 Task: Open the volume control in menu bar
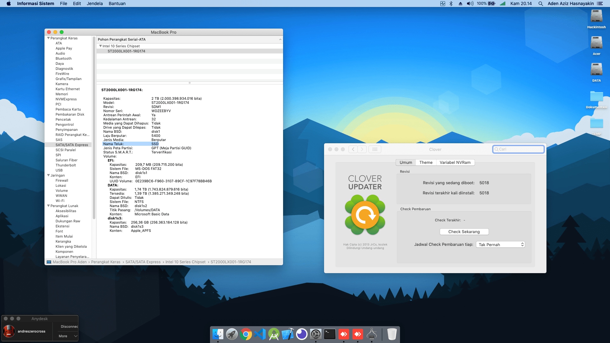[x=470, y=3]
